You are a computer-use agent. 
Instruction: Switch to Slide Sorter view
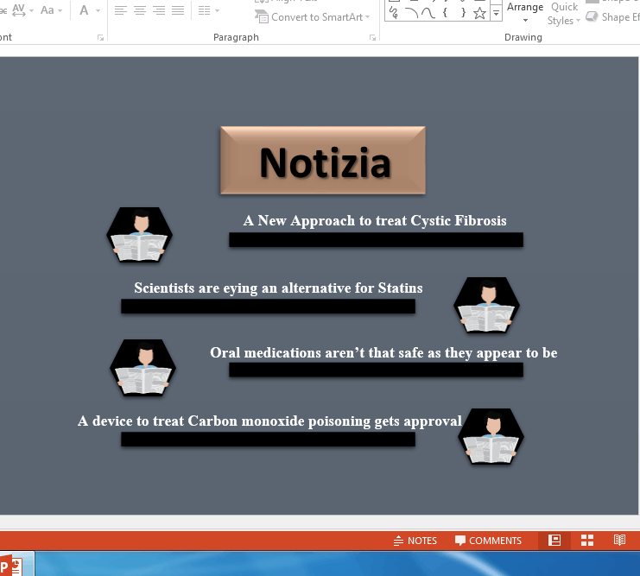[587, 541]
